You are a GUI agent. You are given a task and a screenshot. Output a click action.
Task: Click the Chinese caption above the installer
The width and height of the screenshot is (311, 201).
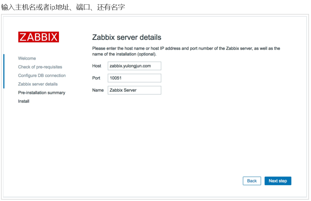click(x=63, y=7)
